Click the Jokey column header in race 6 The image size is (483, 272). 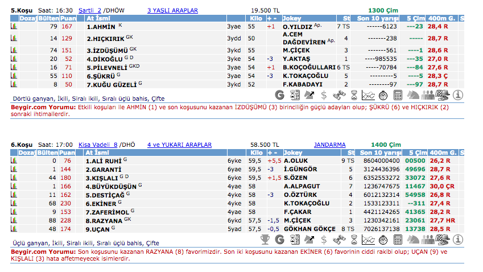pyautogui.click(x=292, y=153)
